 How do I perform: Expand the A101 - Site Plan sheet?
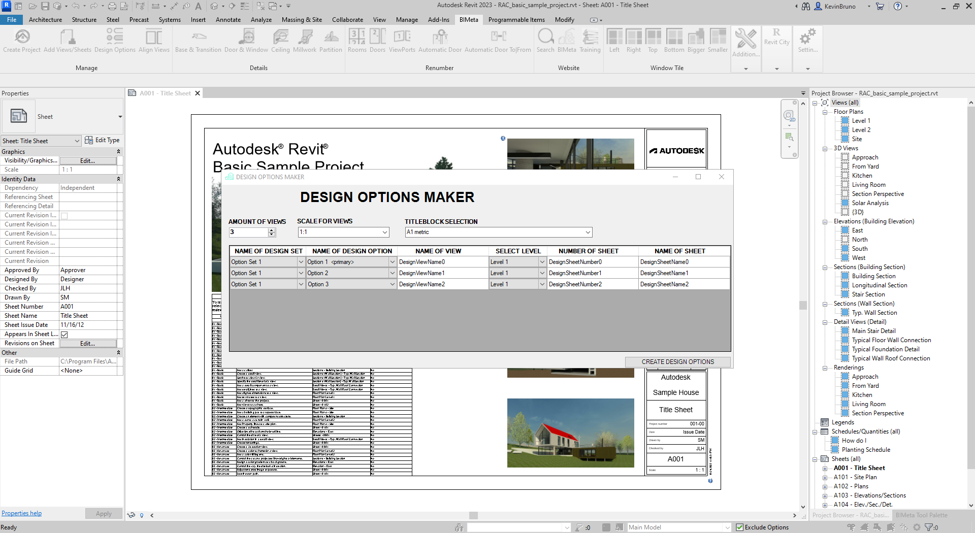[x=825, y=478]
